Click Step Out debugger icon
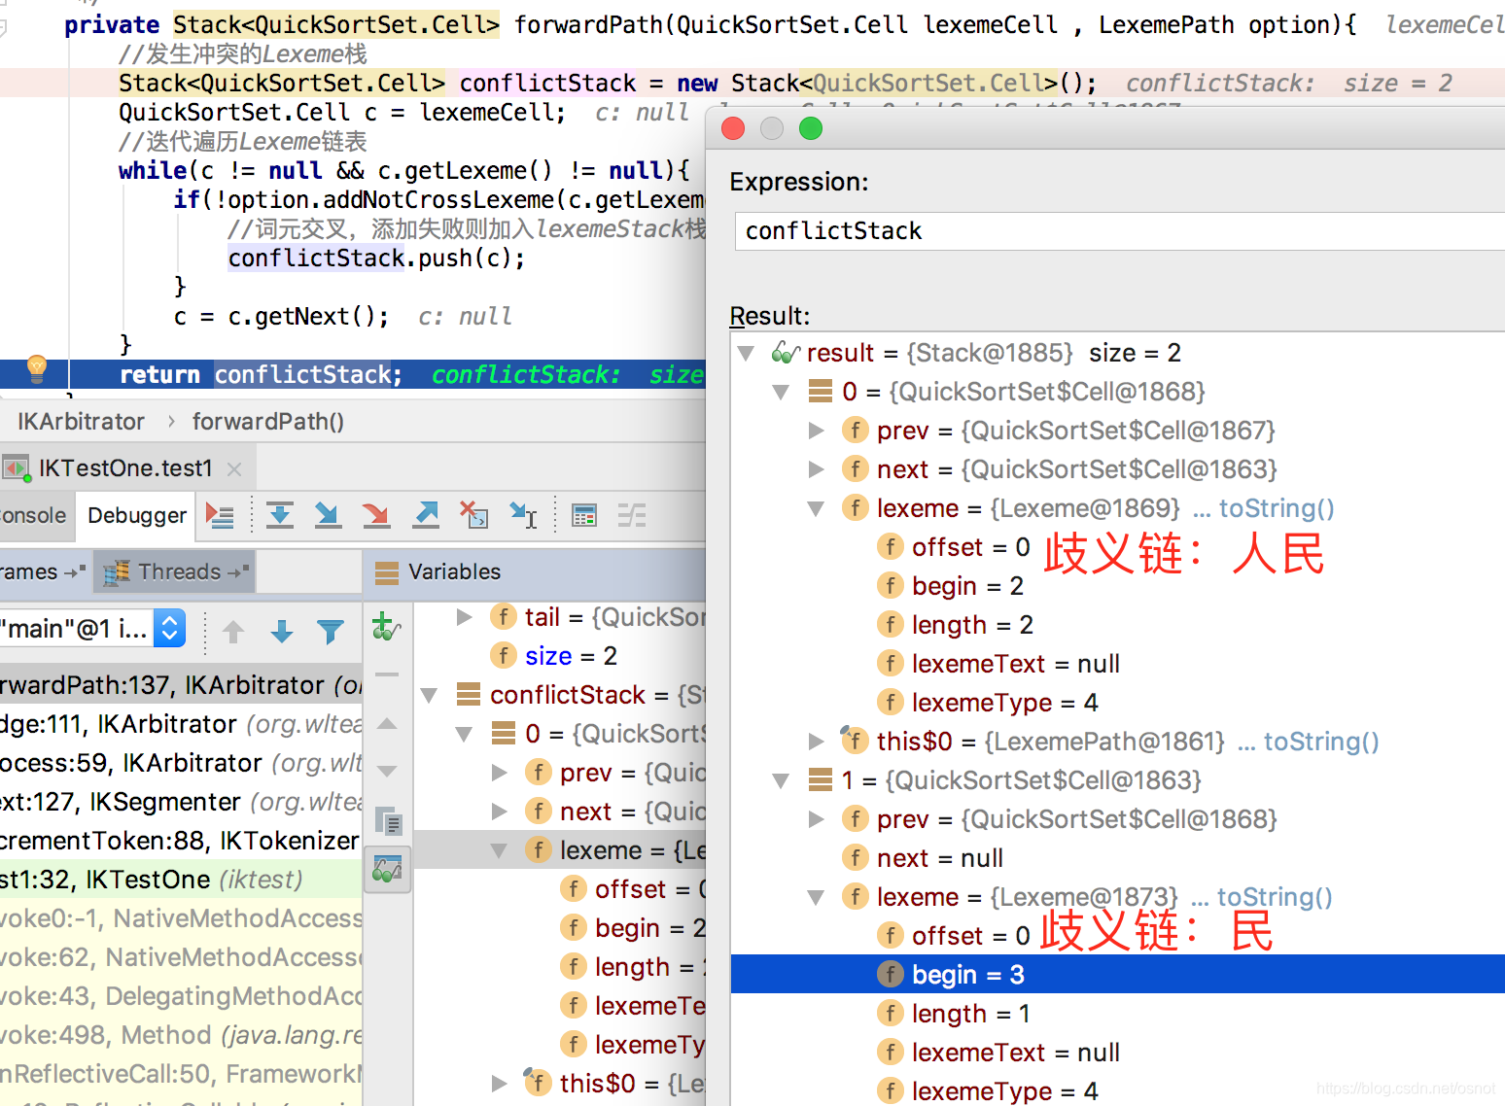The image size is (1505, 1106). click(426, 515)
